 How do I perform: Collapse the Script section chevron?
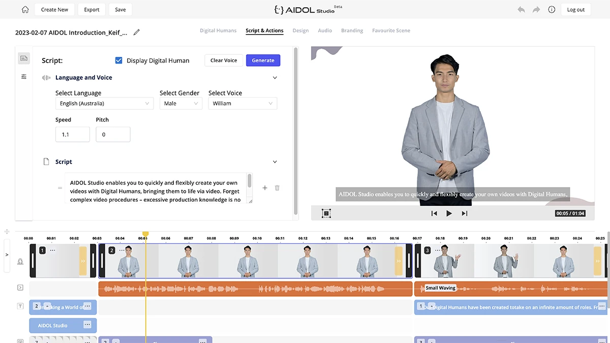click(275, 162)
